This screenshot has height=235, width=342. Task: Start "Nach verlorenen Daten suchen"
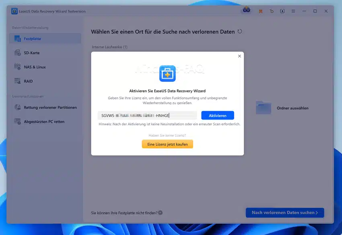tap(284, 212)
